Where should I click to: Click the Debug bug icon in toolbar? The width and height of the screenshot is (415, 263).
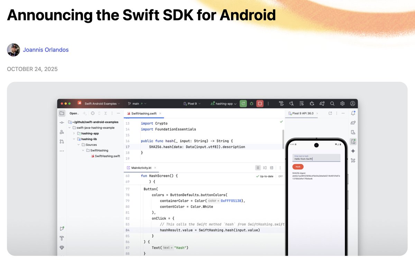point(251,103)
